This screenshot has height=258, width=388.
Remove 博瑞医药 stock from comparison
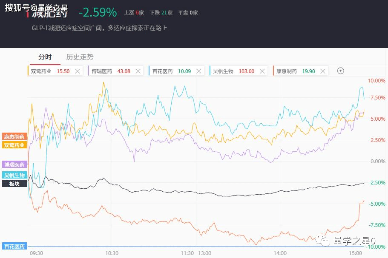tap(138, 71)
